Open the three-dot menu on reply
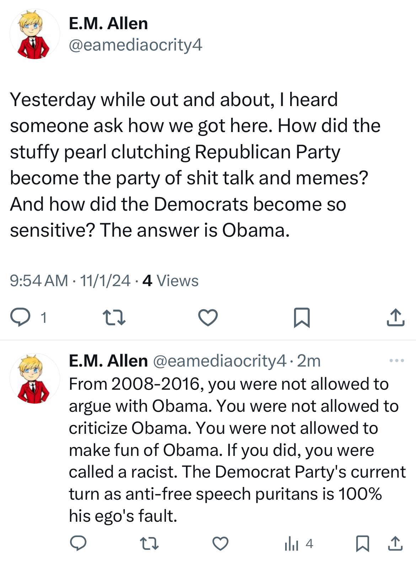The image size is (416, 568). pyautogui.click(x=397, y=361)
